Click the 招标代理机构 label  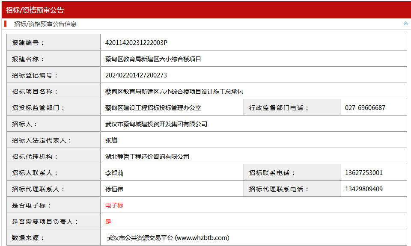35,157
